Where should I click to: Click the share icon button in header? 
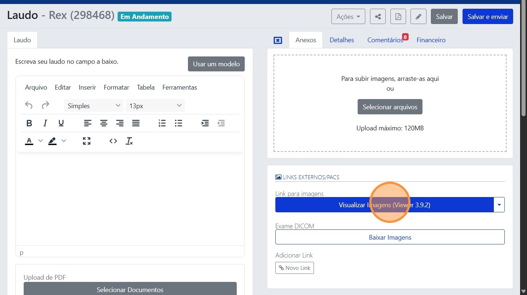(x=378, y=17)
